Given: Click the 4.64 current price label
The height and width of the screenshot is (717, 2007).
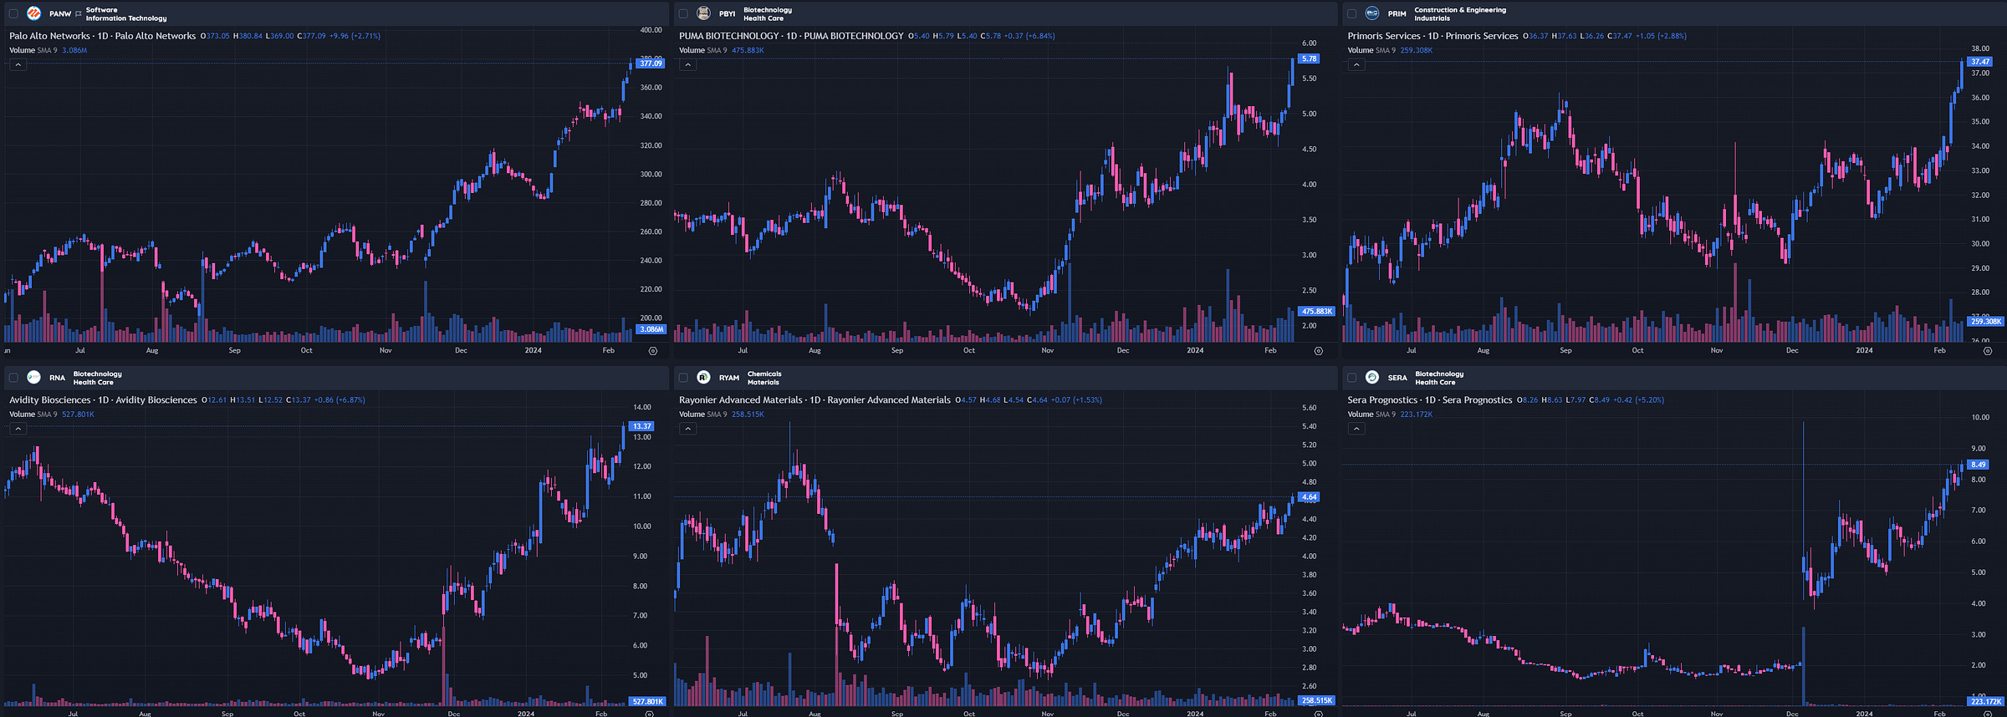Looking at the screenshot, I should tap(1309, 497).
